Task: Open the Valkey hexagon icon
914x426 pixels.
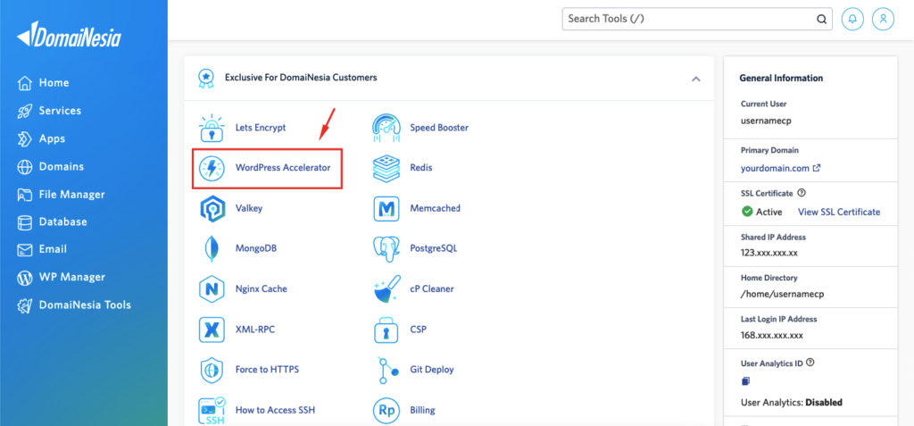Action: [x=211, y=208]
